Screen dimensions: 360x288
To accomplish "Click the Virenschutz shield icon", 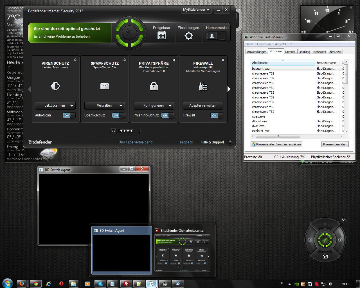I will coord(55,86).
